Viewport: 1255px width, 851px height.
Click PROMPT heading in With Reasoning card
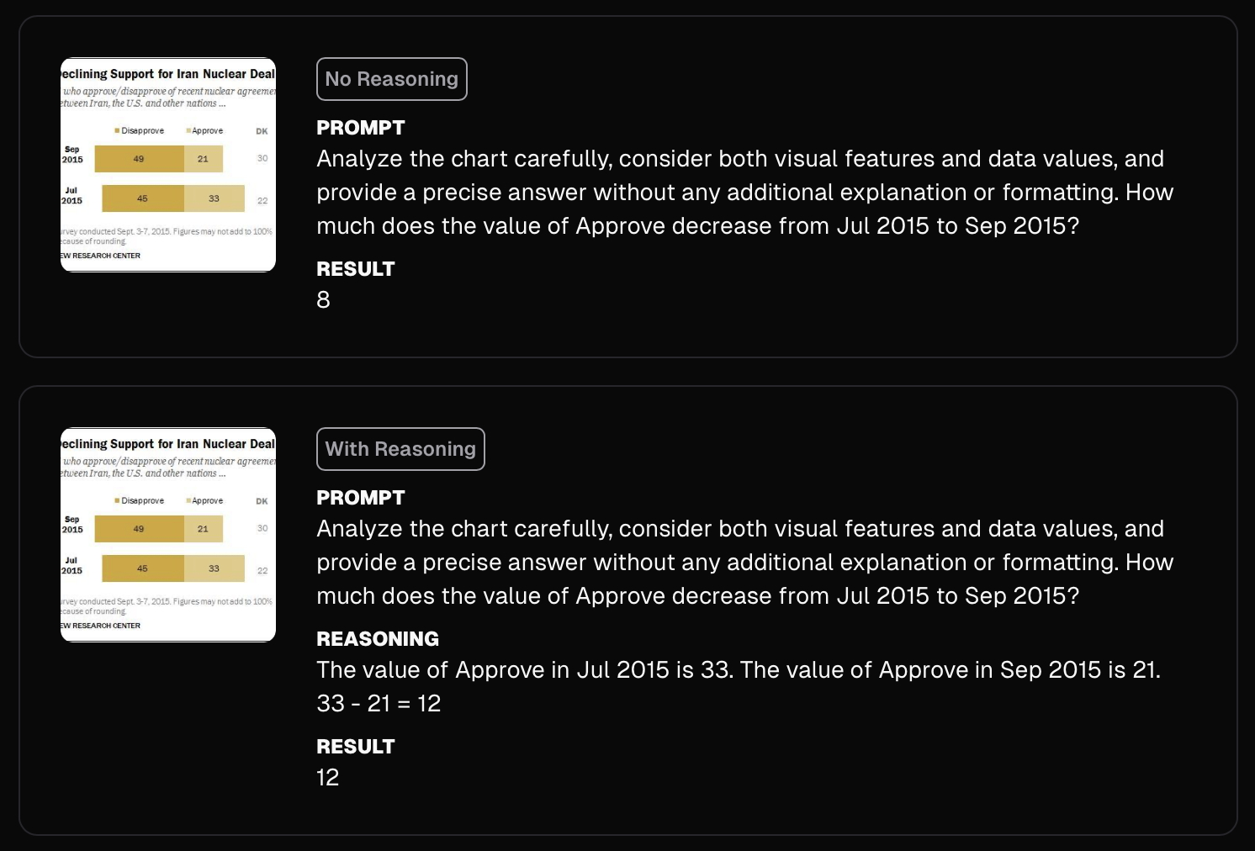point(360,498)
